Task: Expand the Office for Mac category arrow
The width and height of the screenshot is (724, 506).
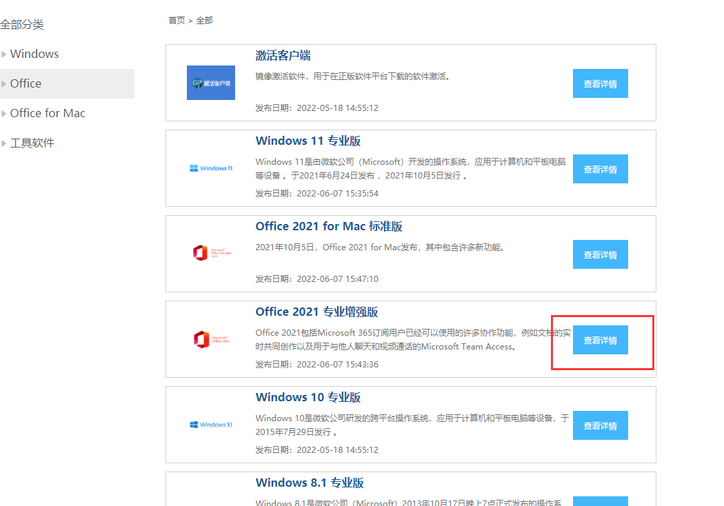Action: 4,114
